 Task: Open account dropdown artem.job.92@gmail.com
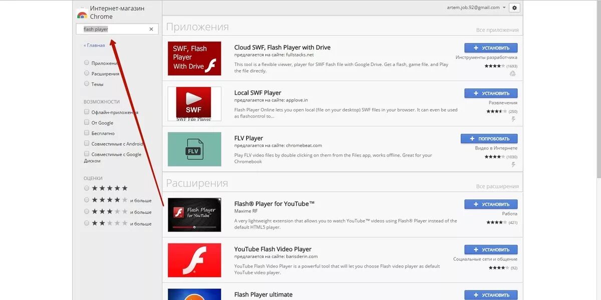476,7
